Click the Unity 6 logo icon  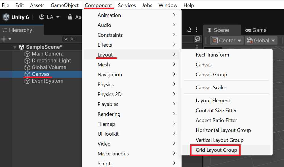(x=6, y=17)
